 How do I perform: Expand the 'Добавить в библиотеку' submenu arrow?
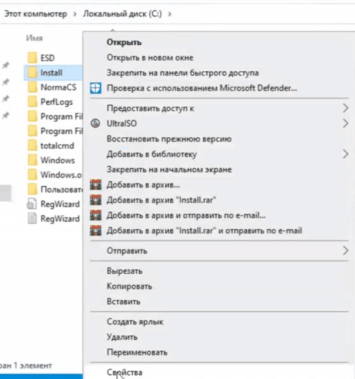pyautogui.click(x=345, y=154)
